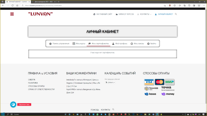
Task: Click the МИР payment logo
Action: click(x=170, y=82)
